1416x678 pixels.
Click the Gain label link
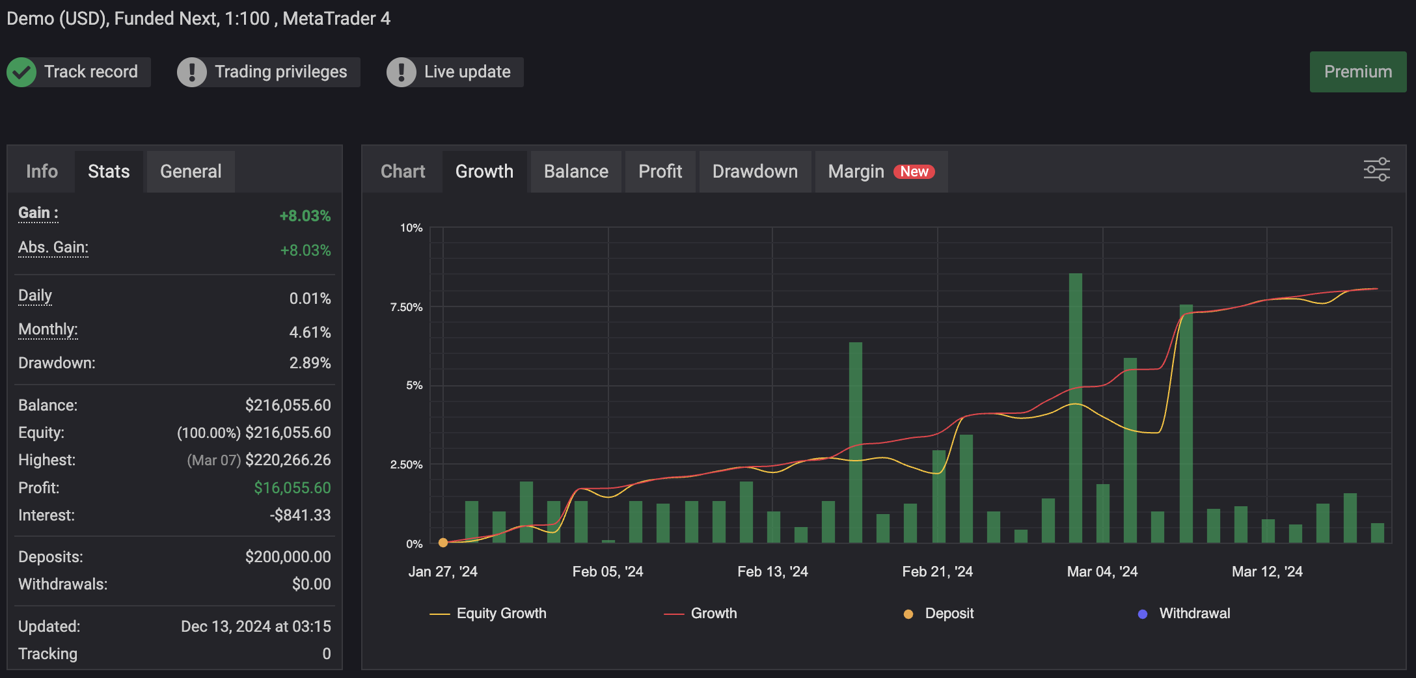tap(38, 213)
